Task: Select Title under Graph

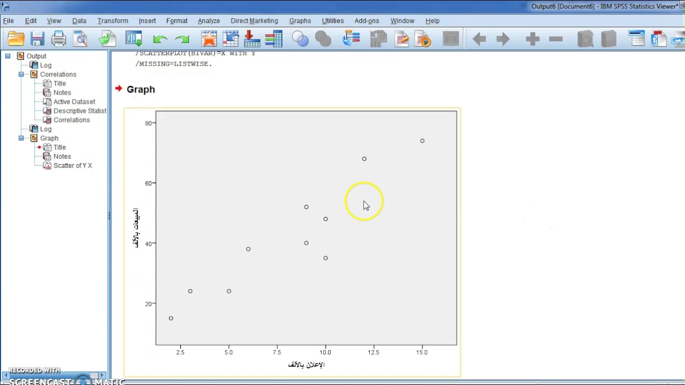Action: point(59,147)
